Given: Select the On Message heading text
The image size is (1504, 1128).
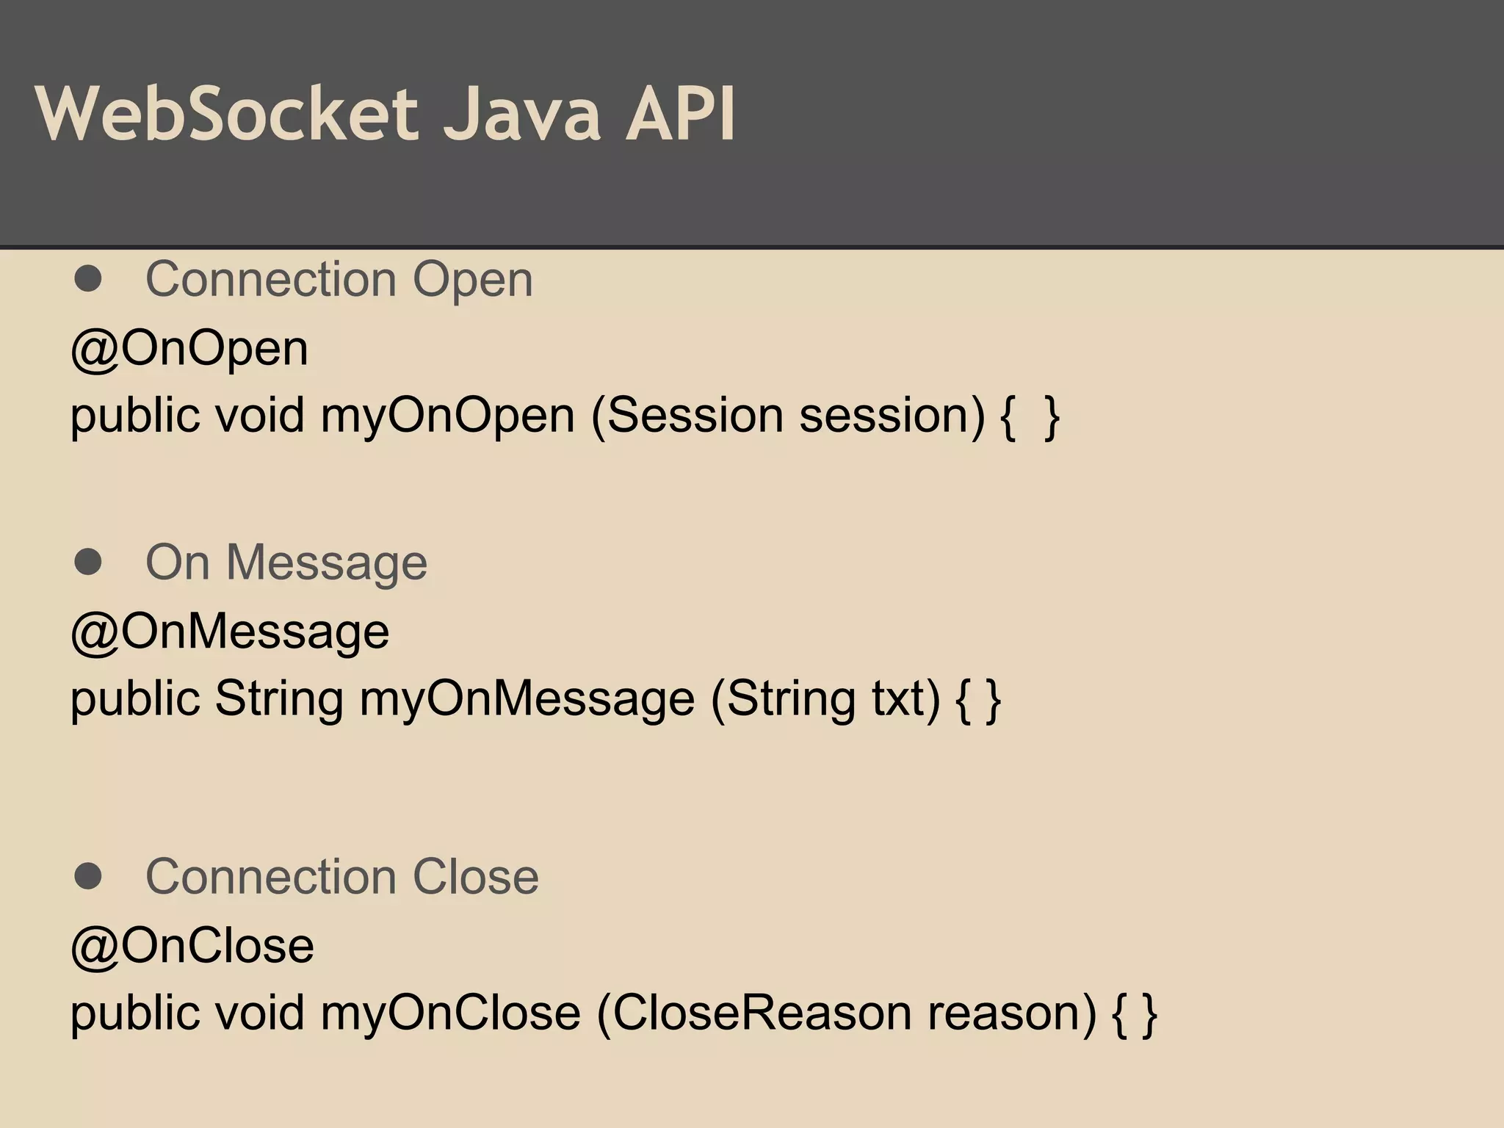Looking at the screenshot, I should pos(286,563).
